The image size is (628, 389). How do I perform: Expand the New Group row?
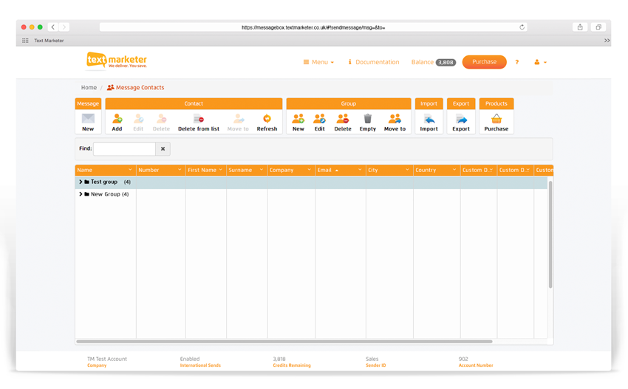click(81, 194)
